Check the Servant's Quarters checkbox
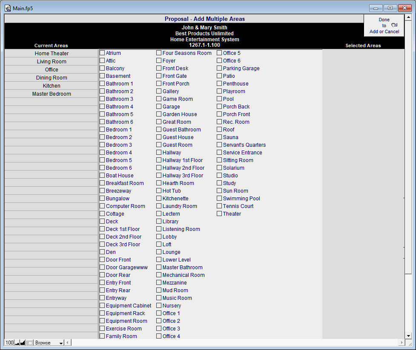Image resolution: width=416 pixels, height=350 pixels. pyautogui.click(x=219, y=145)
